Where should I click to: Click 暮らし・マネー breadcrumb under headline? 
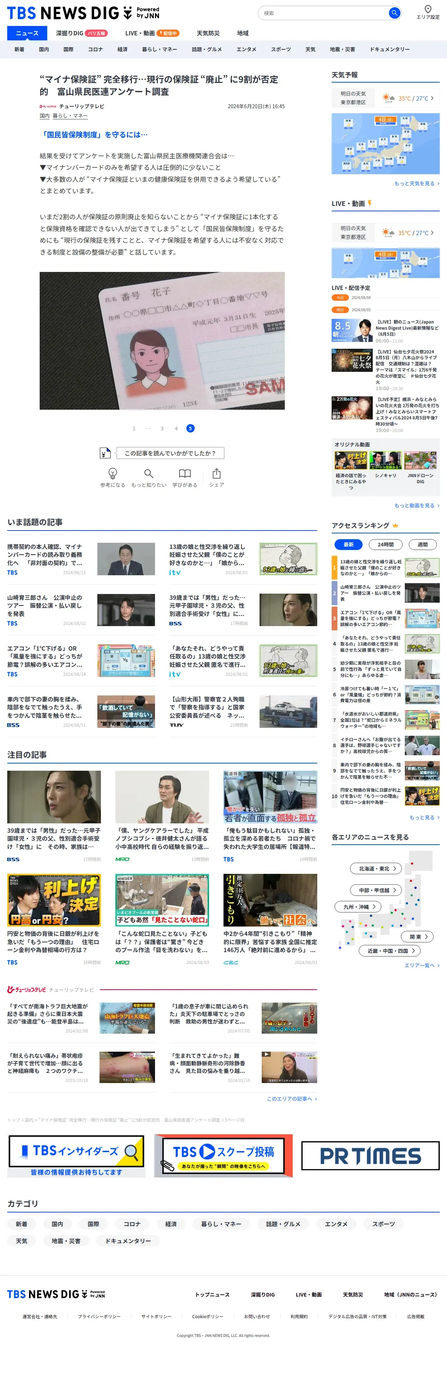pos(70,116)
